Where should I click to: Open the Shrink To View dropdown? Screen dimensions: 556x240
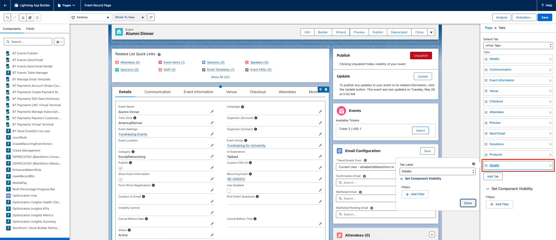[x=129, y=17]
